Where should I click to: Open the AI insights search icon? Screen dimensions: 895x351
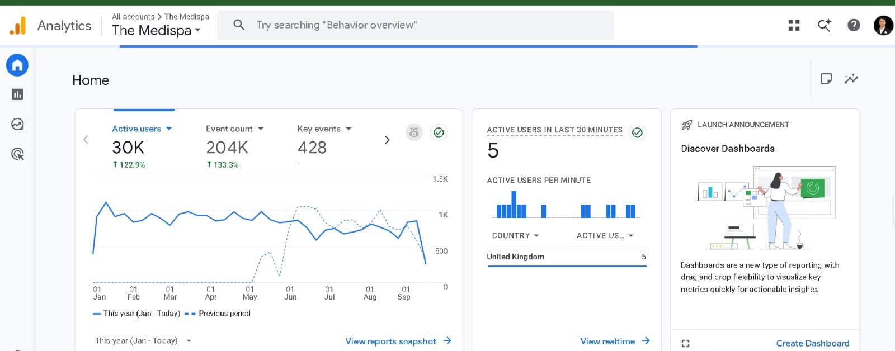[824, 25]
